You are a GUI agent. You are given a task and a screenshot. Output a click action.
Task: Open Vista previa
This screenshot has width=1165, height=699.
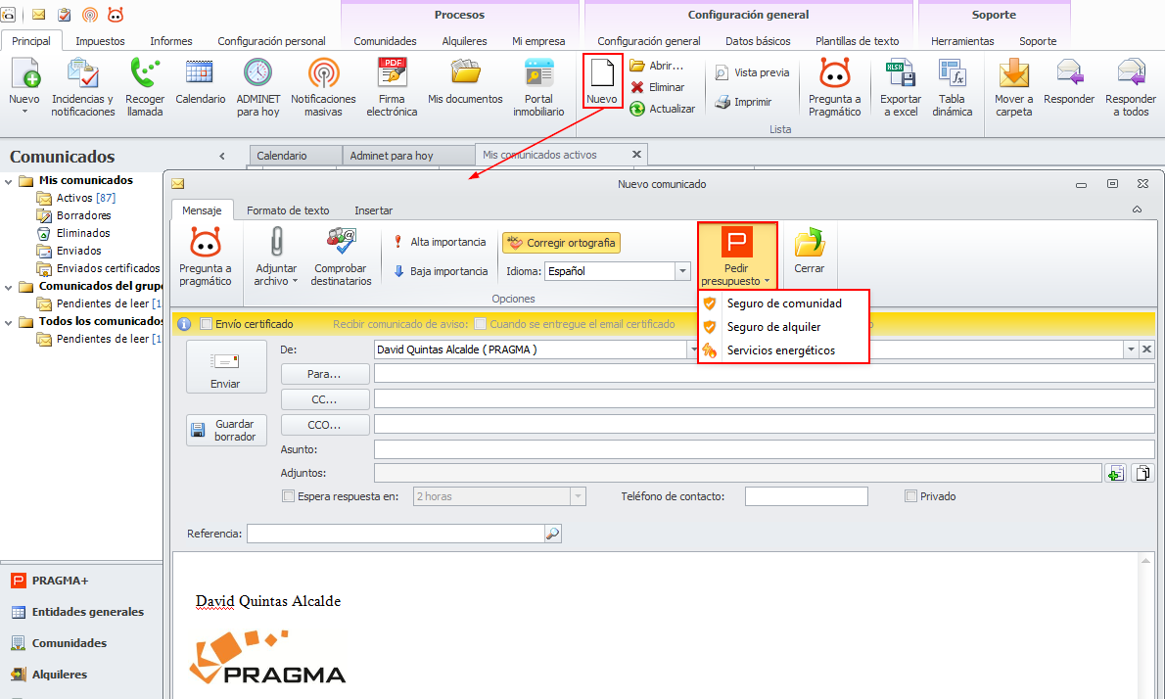tap(752, 72)
